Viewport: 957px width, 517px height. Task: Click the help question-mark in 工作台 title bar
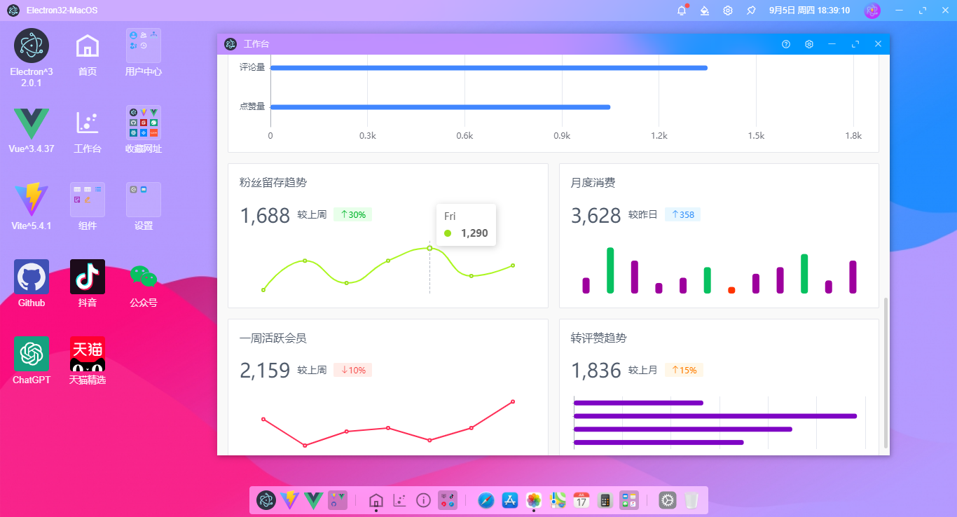click(785, 43)
